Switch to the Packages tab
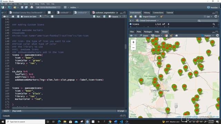 coord(148,32)
